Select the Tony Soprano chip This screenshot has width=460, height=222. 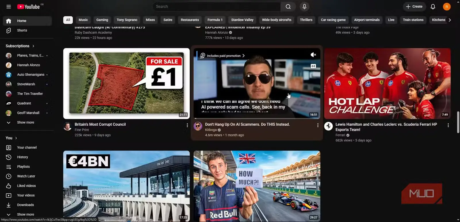pyautogui.click(x=127, y=20)
